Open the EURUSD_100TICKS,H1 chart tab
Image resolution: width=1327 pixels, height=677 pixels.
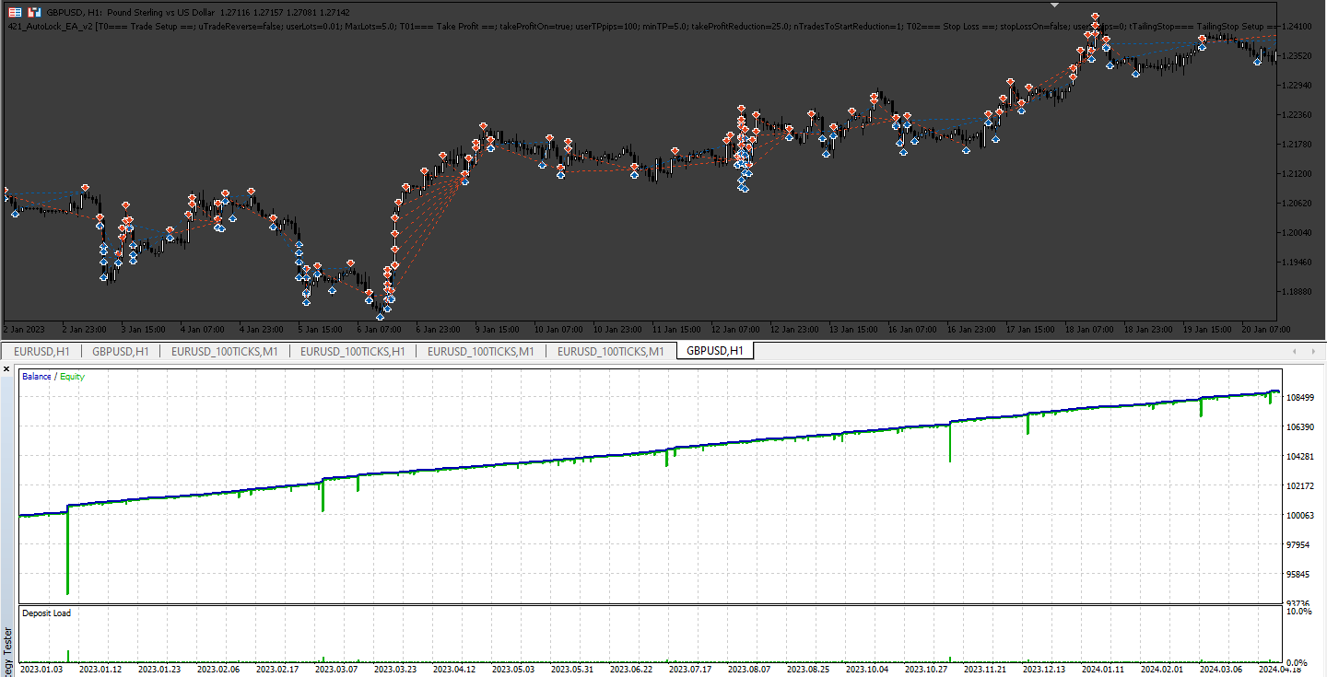pos(351,351)
